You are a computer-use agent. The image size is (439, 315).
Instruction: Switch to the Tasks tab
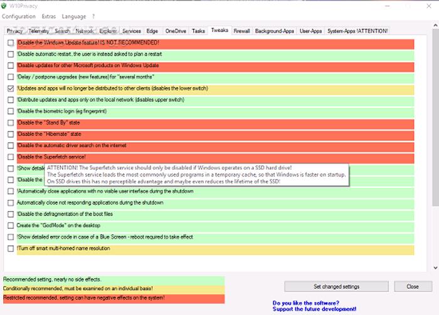point(199,31)
